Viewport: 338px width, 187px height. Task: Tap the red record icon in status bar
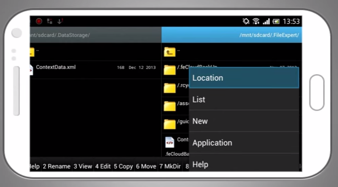39,21
